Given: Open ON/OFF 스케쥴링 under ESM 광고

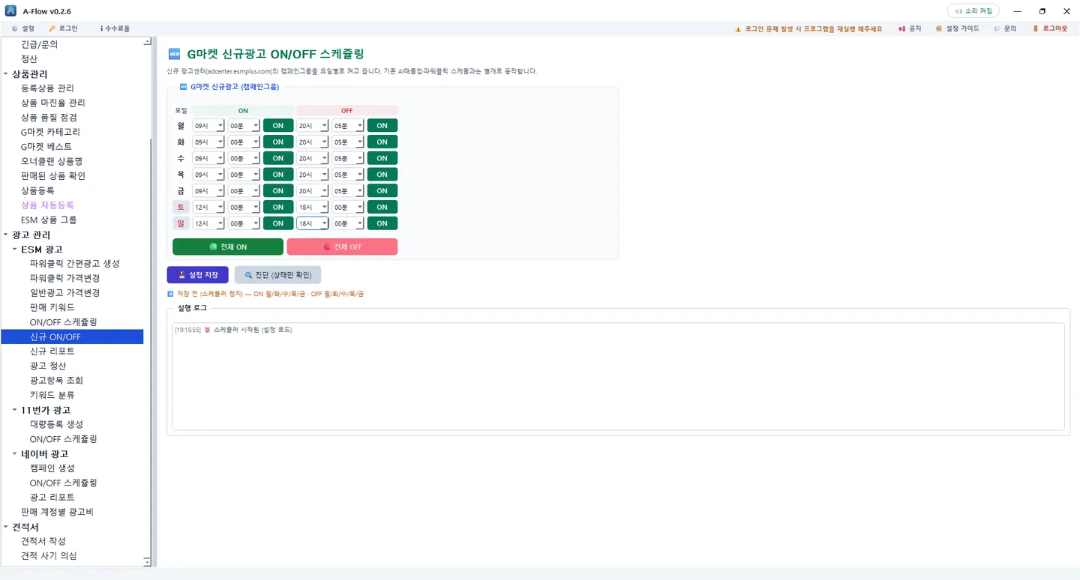Looking at the screenshot, I should pos(64,322).
